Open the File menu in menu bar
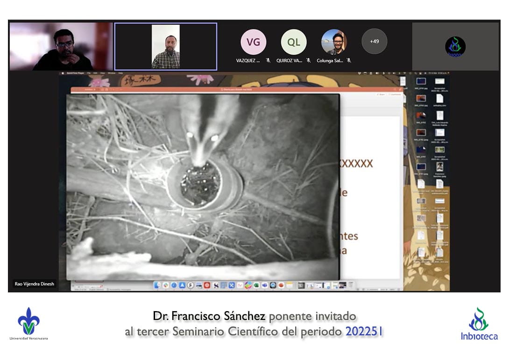The height and width of the screenshot is (355, 509). pyautogui.click(x=89, y=73)
